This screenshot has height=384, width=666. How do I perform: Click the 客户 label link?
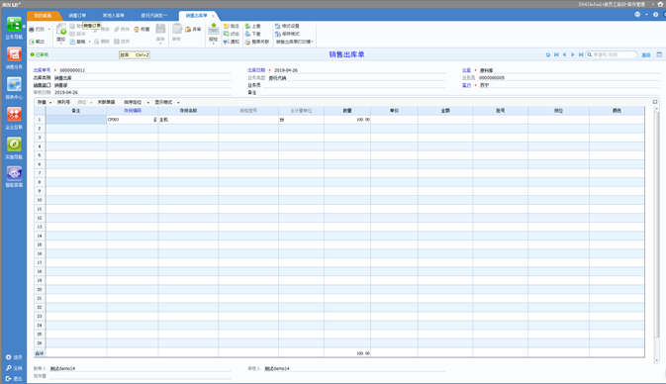[x=466, y=85]
